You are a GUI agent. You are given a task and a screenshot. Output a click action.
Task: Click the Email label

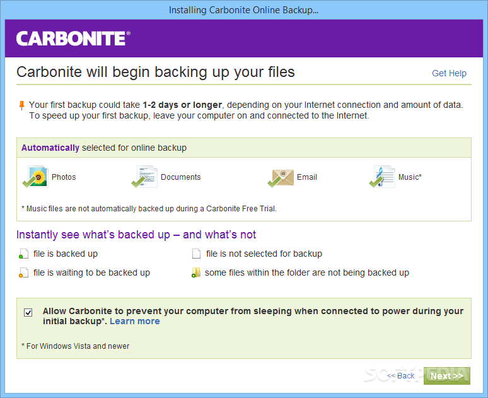(x=307, y=177)
